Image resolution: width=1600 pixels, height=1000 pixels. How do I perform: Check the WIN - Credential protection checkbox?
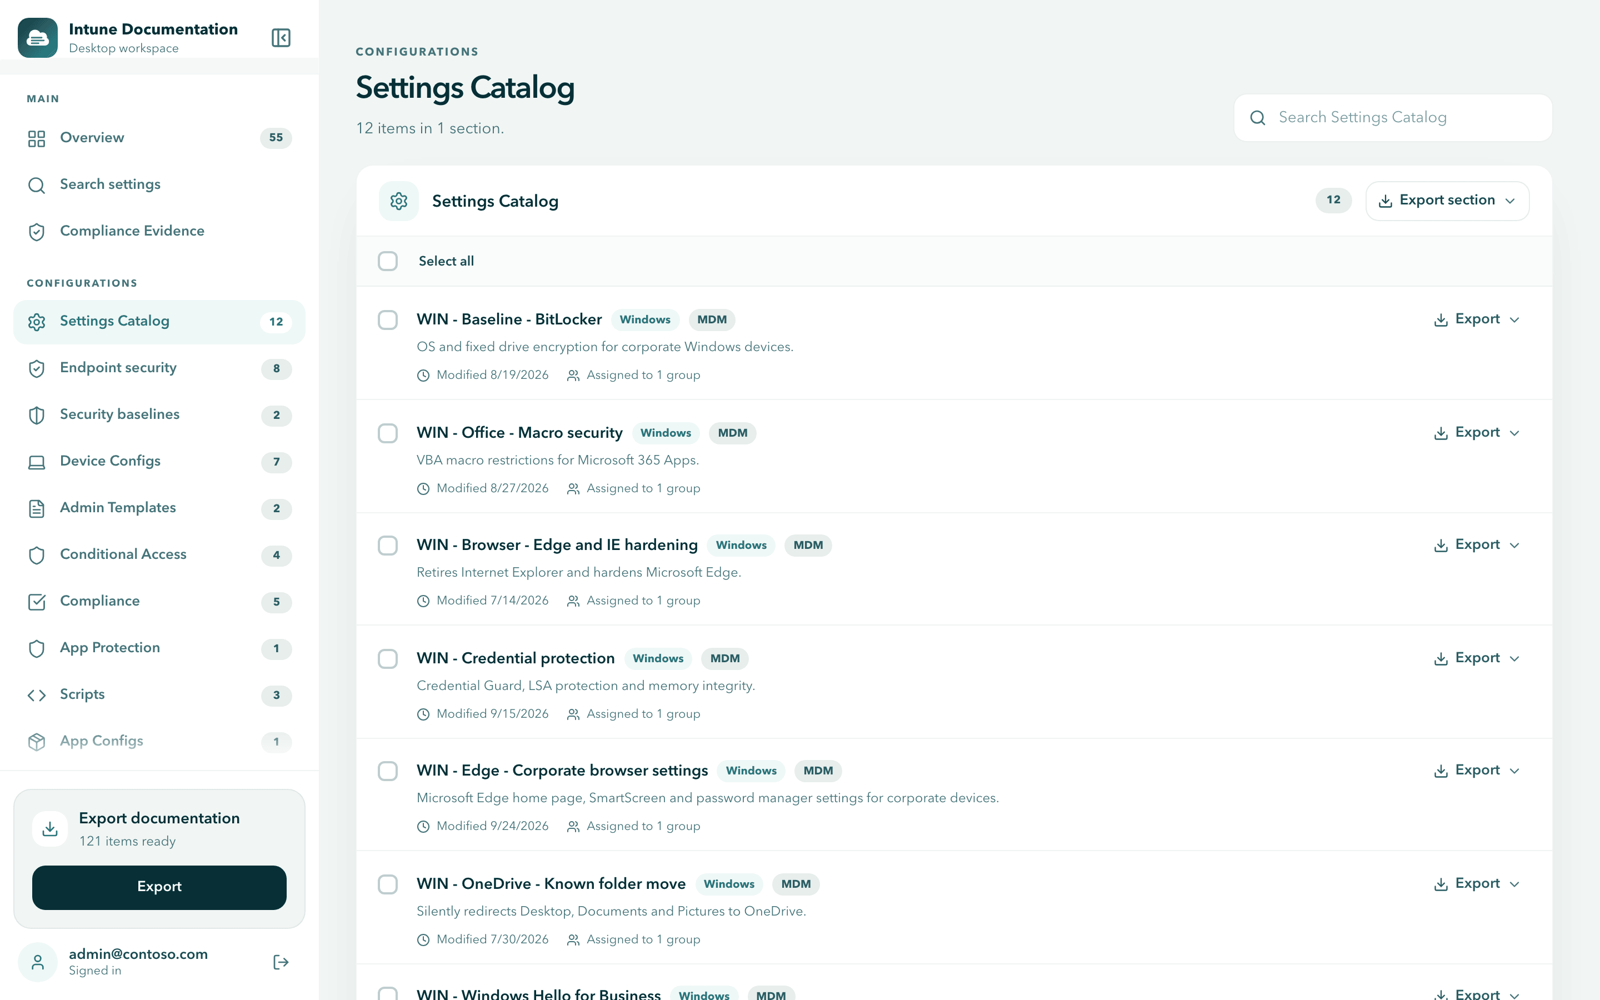[x=387, y=659]
